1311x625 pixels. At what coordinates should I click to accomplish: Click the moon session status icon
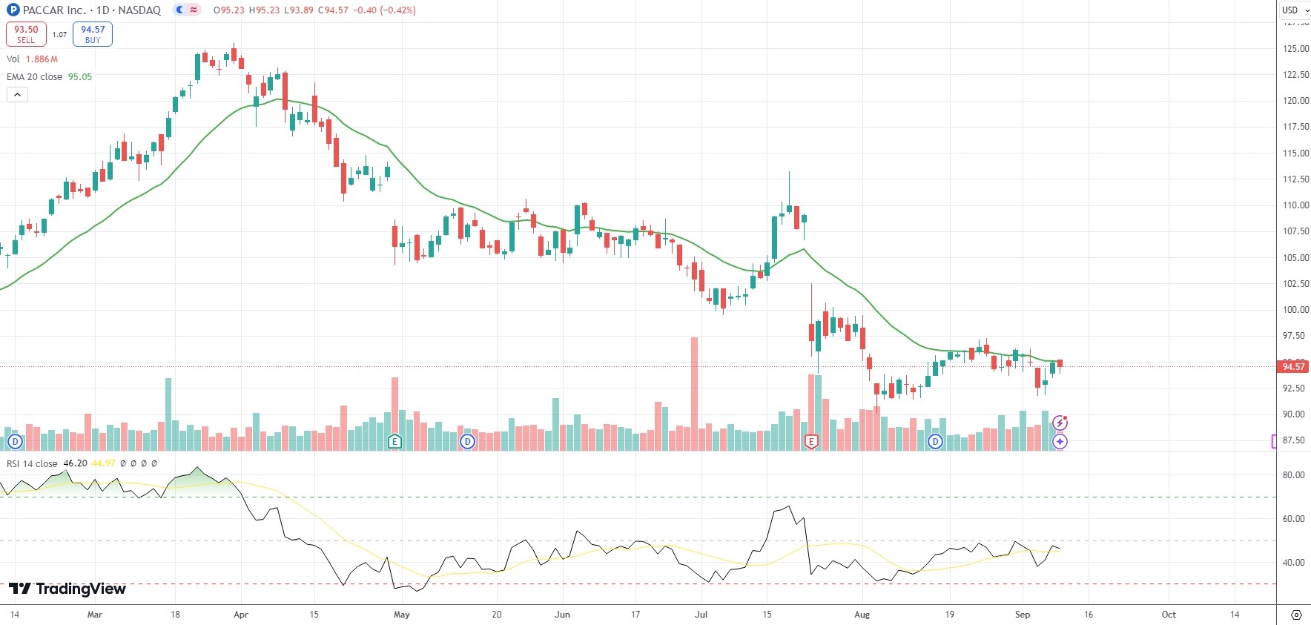(x=180, y=10)
